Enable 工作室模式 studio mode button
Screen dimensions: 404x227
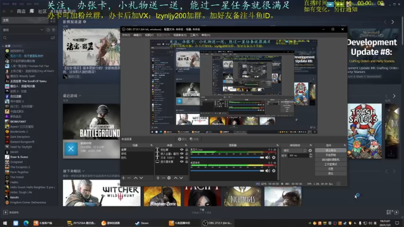pyautogui.click(x=331, y=164)
